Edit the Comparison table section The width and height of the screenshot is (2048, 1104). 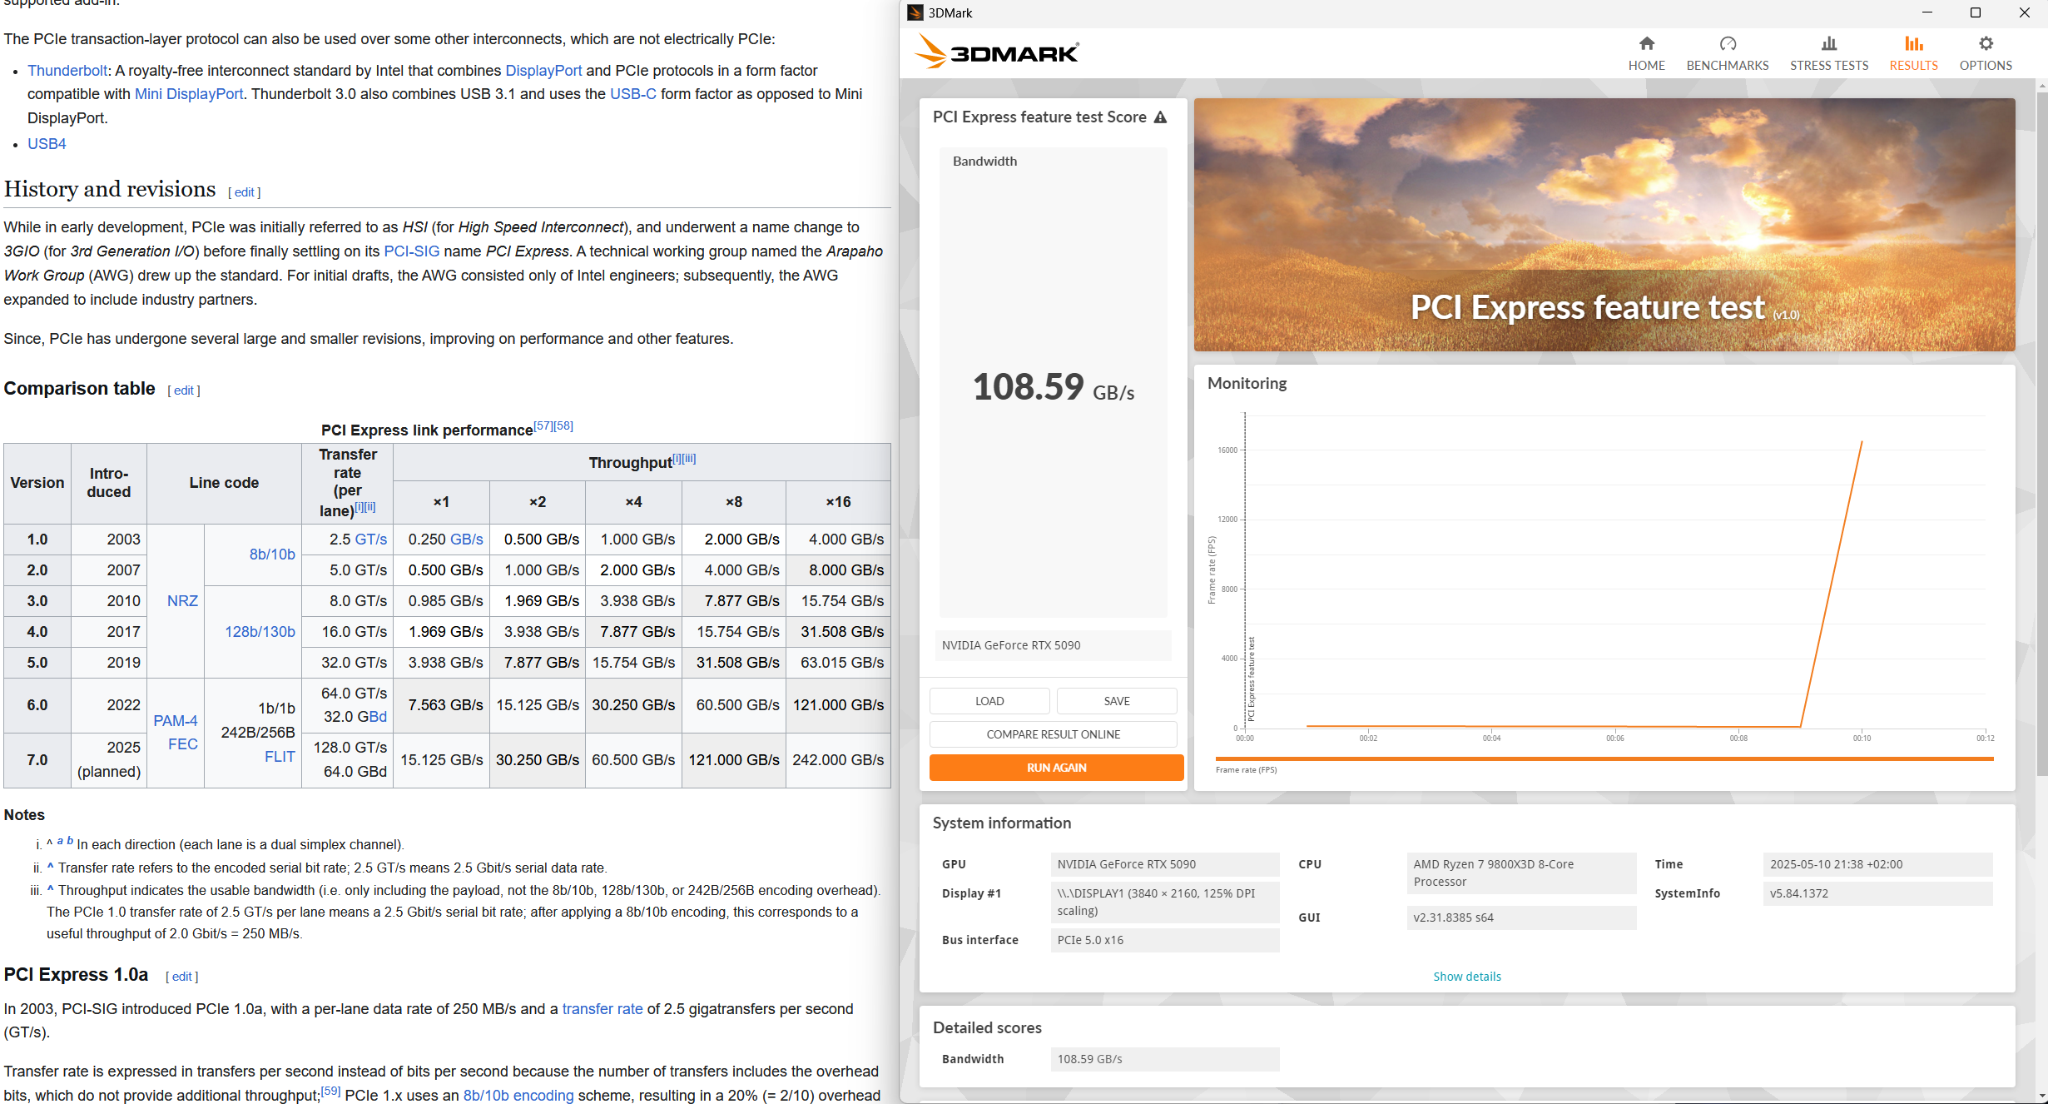pos(183,390)
